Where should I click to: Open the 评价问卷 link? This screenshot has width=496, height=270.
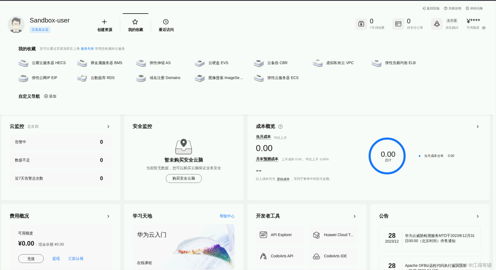click(474, 8)
